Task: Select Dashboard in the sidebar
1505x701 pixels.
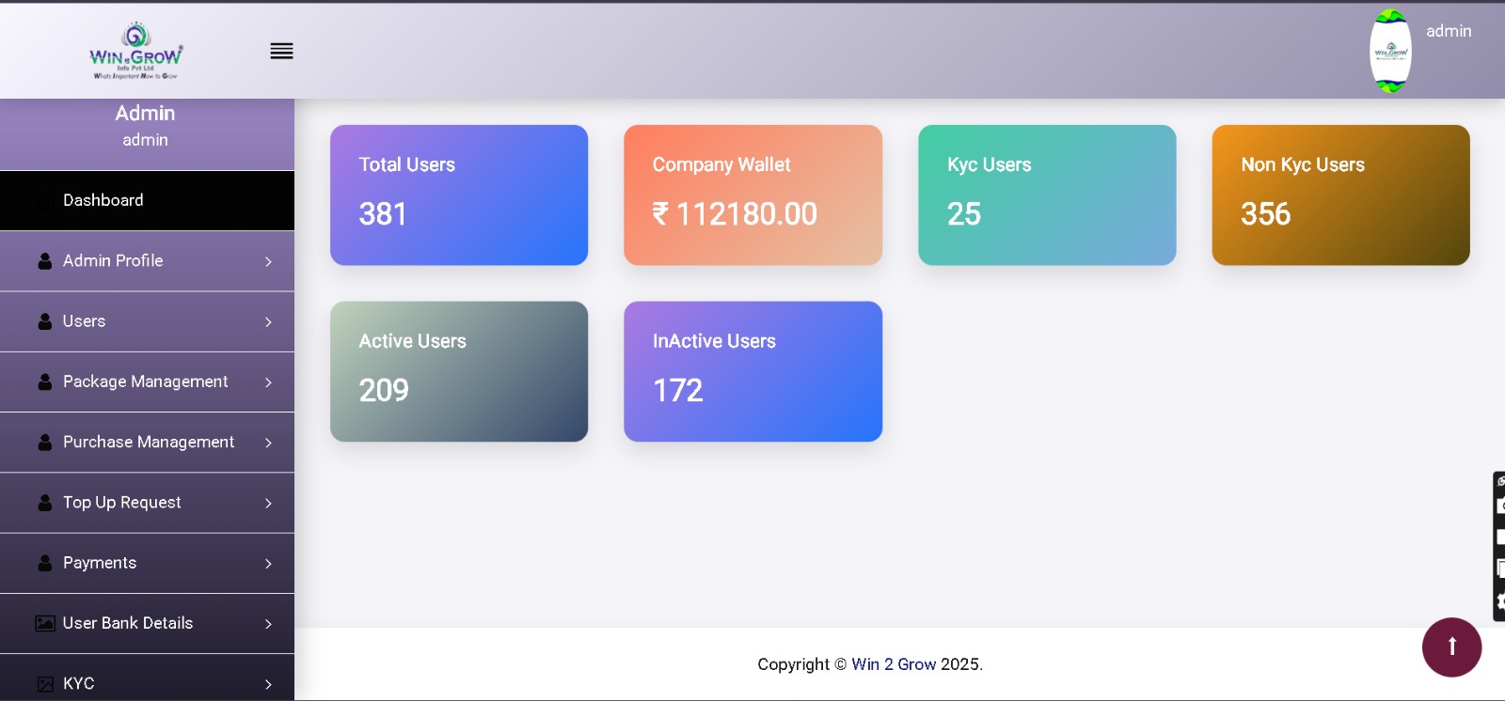Action: (103, 200)
